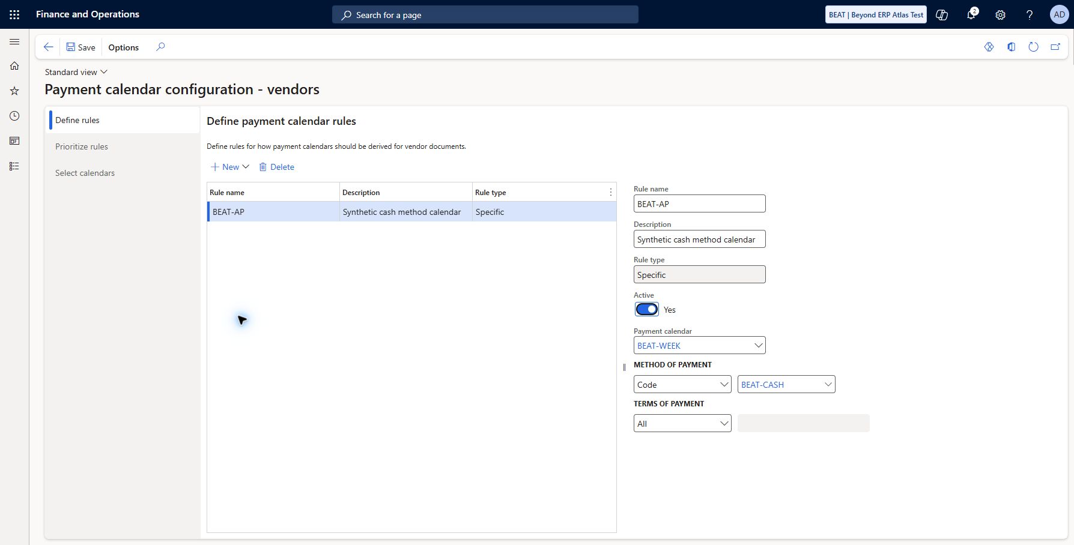
Task: Click the back arrow in the toolbar
Action: (x=49, y=47)
